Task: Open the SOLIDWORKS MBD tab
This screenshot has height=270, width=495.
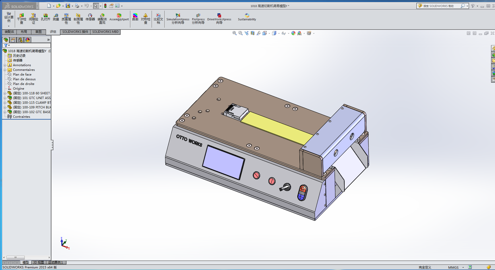Action: [105, 32]
